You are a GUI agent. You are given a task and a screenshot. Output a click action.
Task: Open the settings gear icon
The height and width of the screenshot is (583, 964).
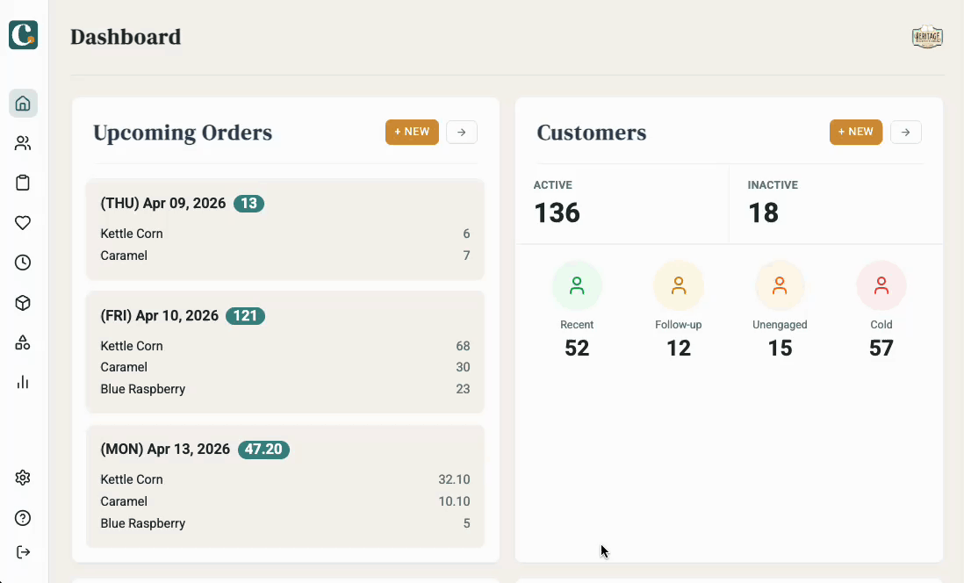click(23, 478)
